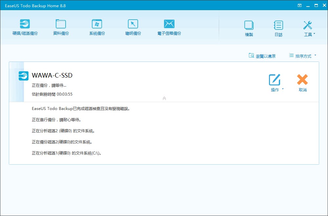Image resolution: width=328 pixels, height=216 pixels.
Task: Collapse the backup details with double chevron
Action: pos(164,98)
